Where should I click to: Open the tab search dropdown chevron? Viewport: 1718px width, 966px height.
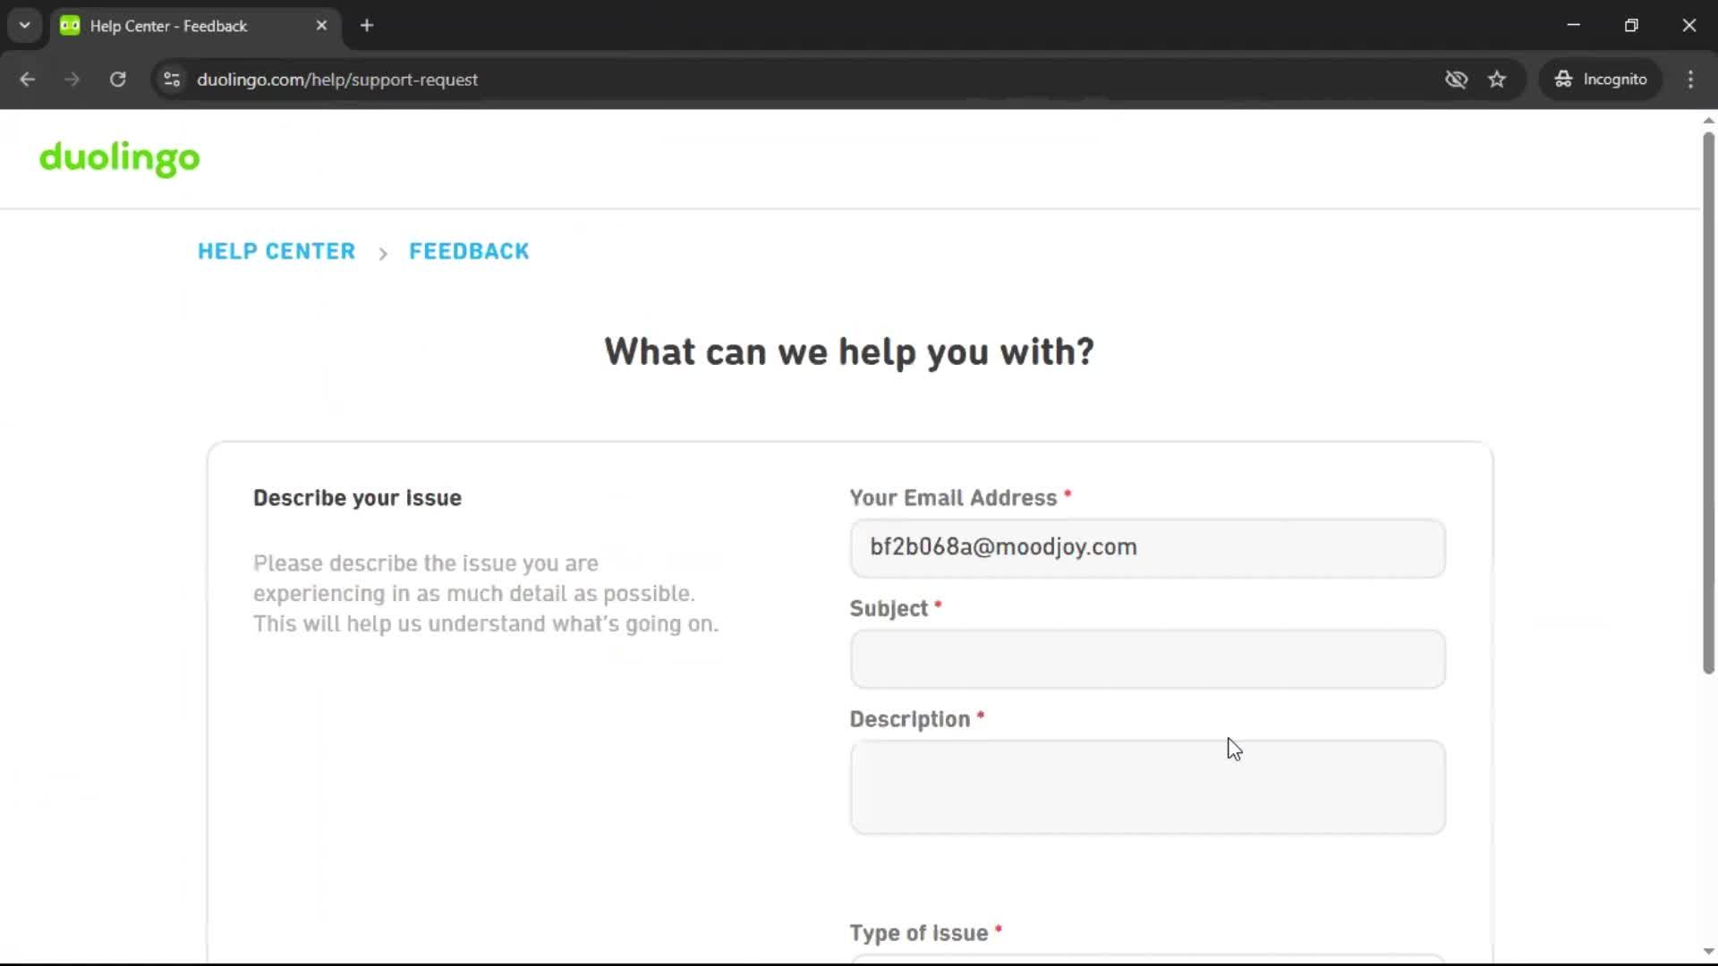(24, 25)
